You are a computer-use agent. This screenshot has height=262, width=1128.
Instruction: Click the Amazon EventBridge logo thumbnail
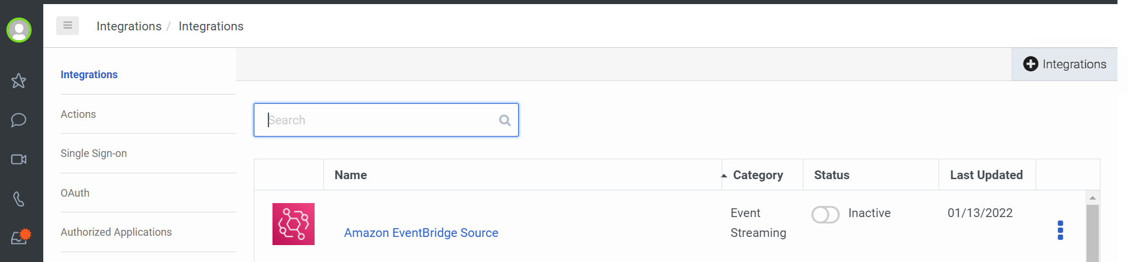(294, 224)
